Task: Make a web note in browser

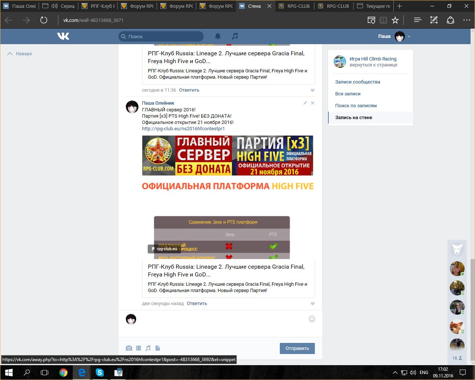Action: pyautogui.click(x=434, y=20)
